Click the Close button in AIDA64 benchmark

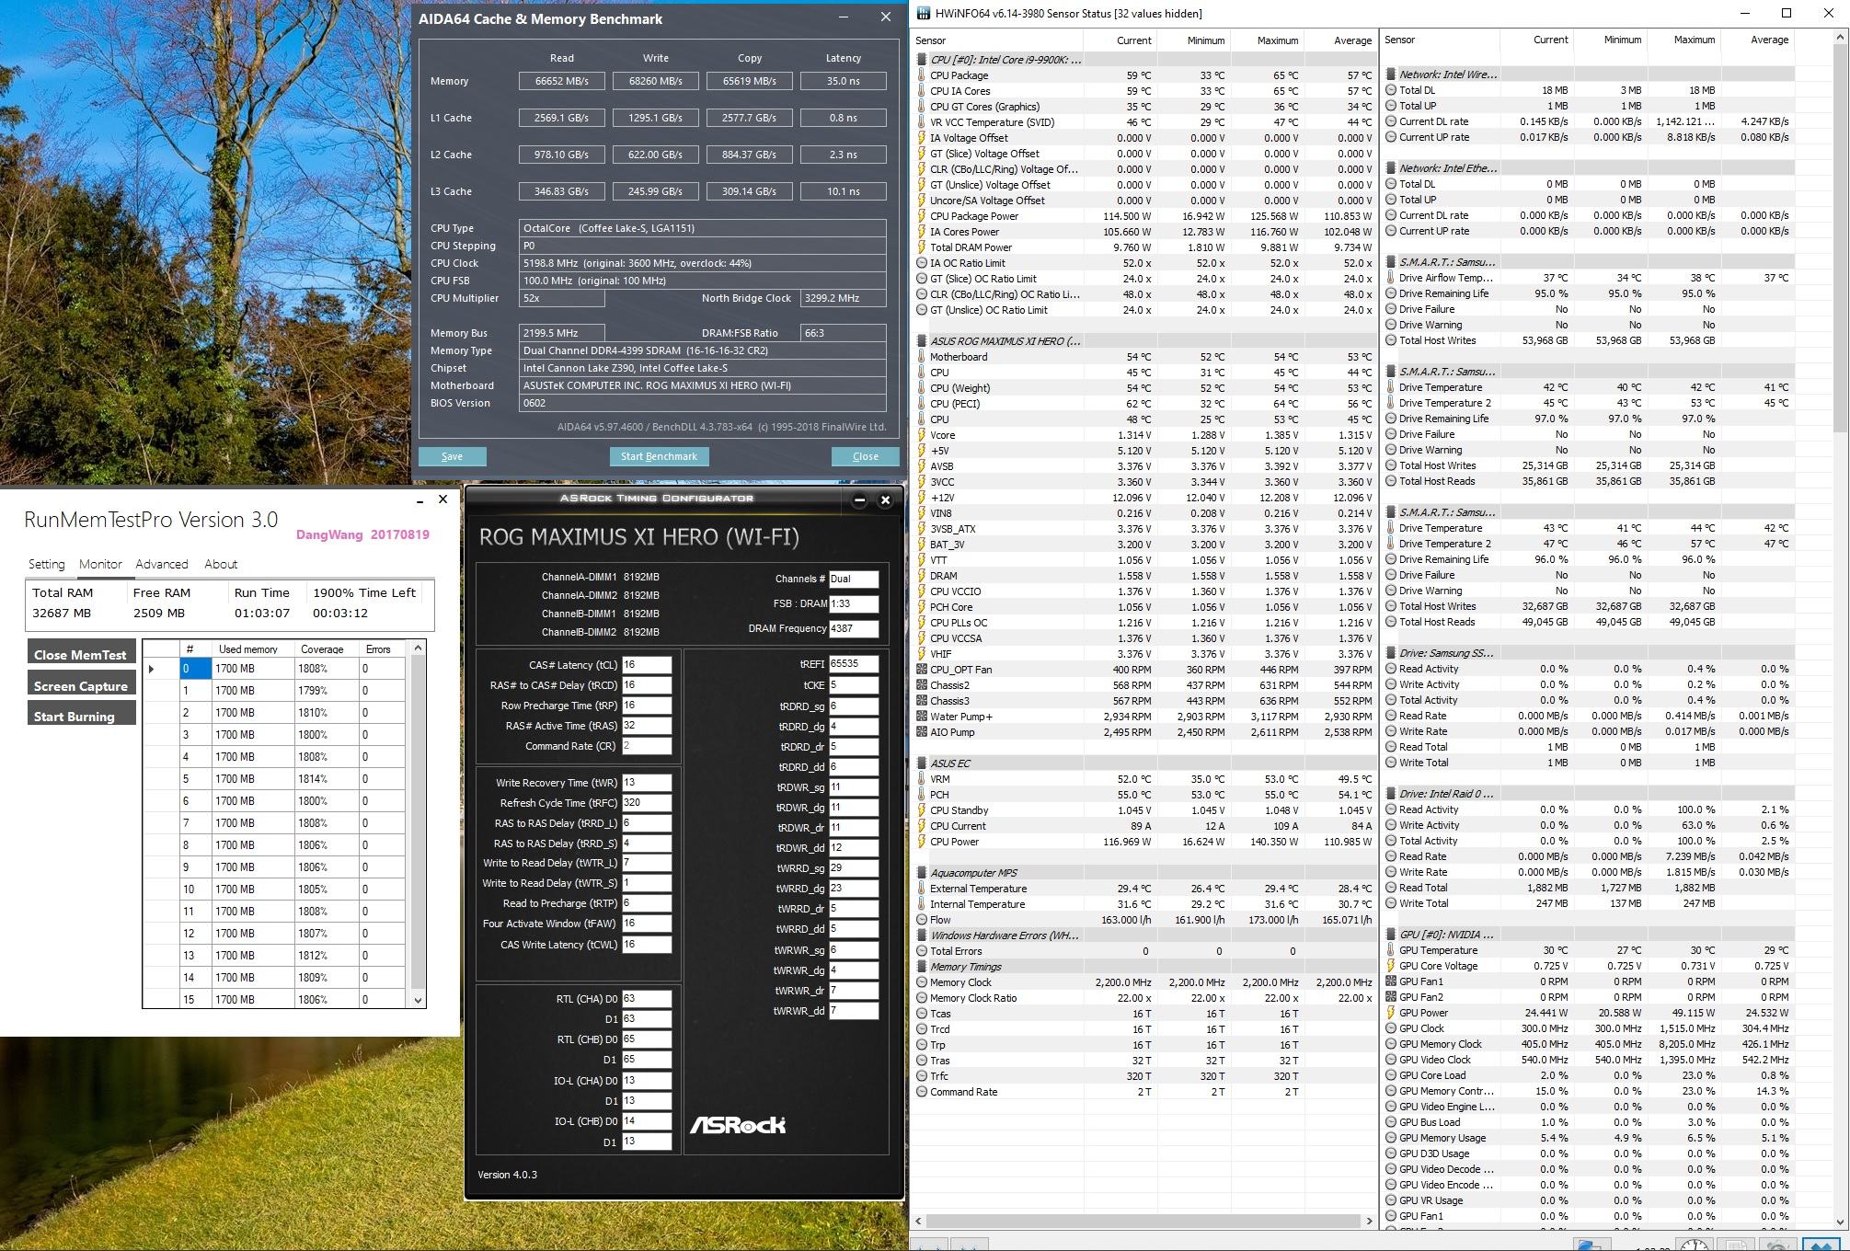865,456
